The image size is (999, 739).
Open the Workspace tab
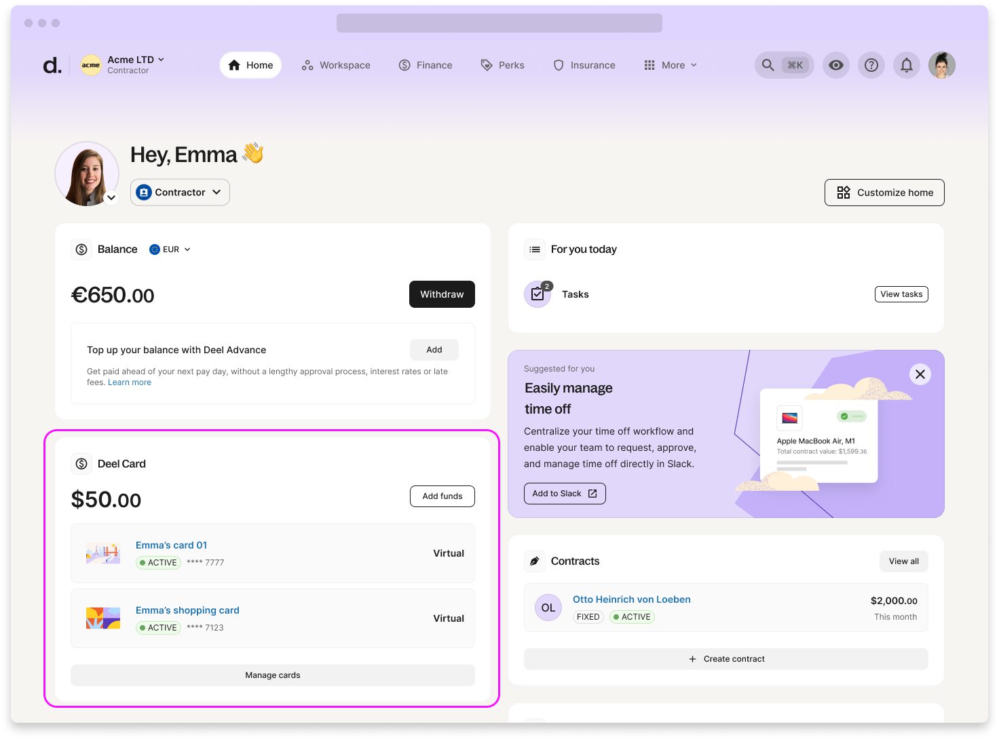tap(337, 65)
